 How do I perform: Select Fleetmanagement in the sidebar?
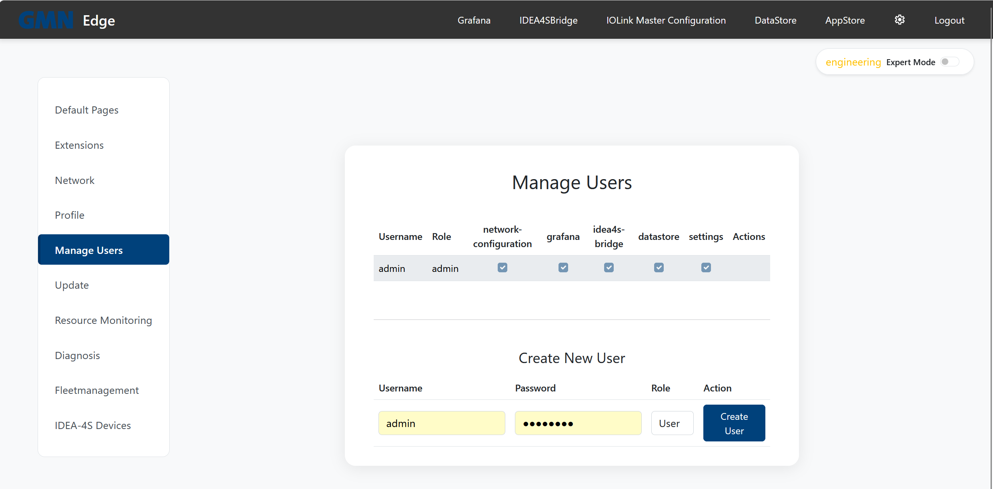click(x=96, y=390)
